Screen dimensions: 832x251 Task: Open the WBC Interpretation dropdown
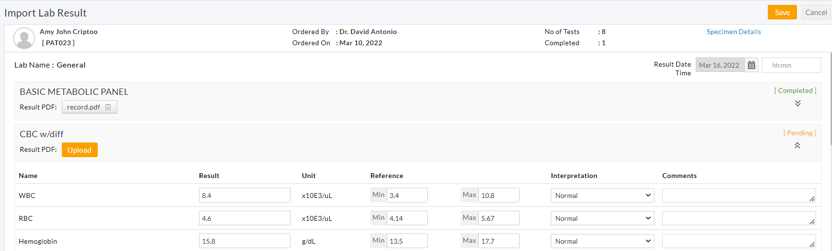point(602,196)
